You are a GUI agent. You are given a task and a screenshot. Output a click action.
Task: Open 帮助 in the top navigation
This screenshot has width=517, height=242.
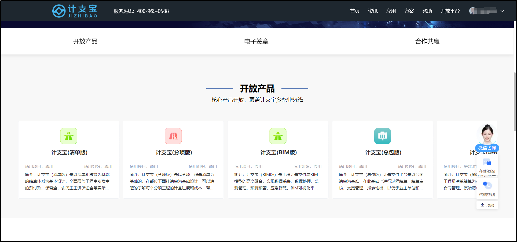427,11
